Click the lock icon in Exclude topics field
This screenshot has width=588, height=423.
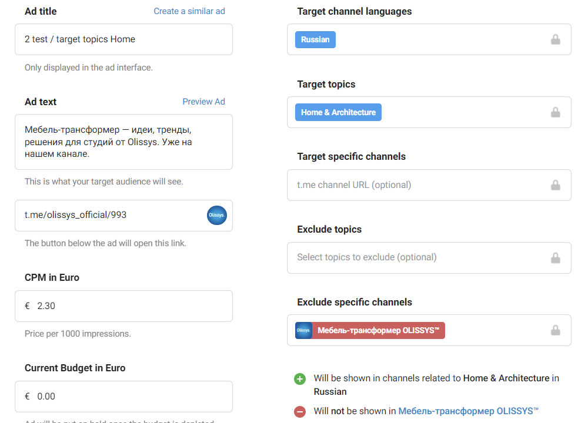click(555, 258)
